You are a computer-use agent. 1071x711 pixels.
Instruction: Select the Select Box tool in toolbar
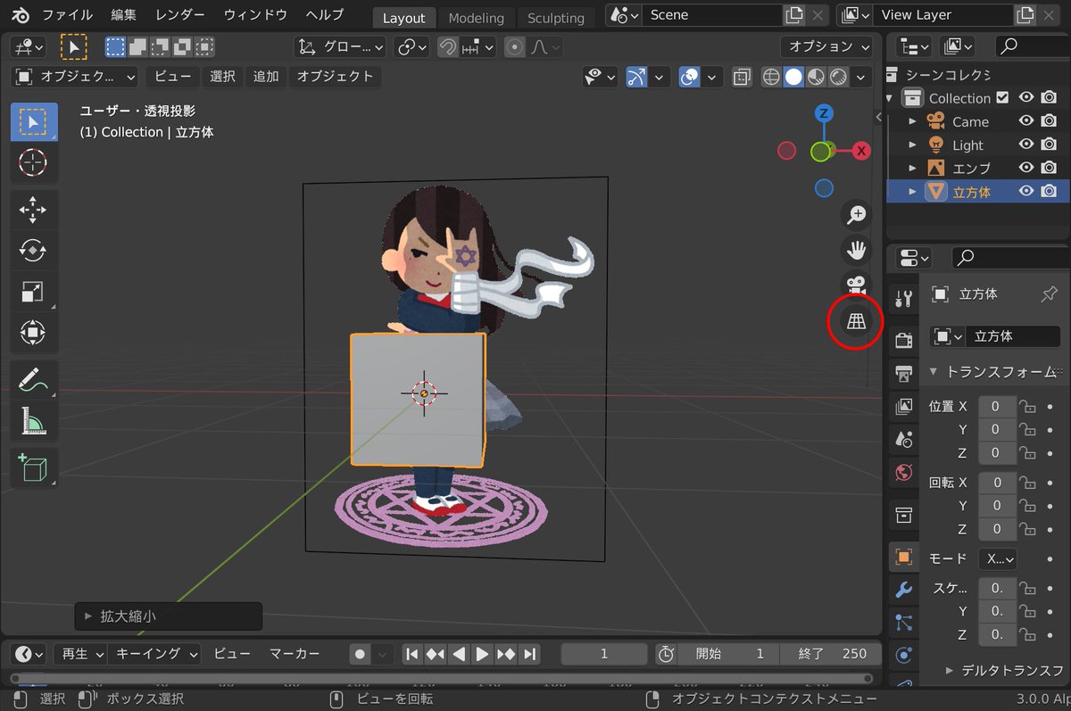point(34,122)
